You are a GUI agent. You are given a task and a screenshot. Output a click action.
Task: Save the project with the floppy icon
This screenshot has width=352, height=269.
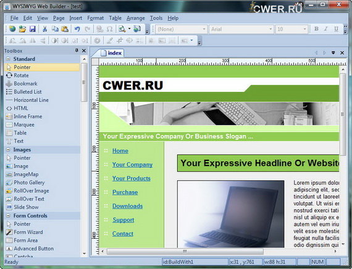coord(33,29)
